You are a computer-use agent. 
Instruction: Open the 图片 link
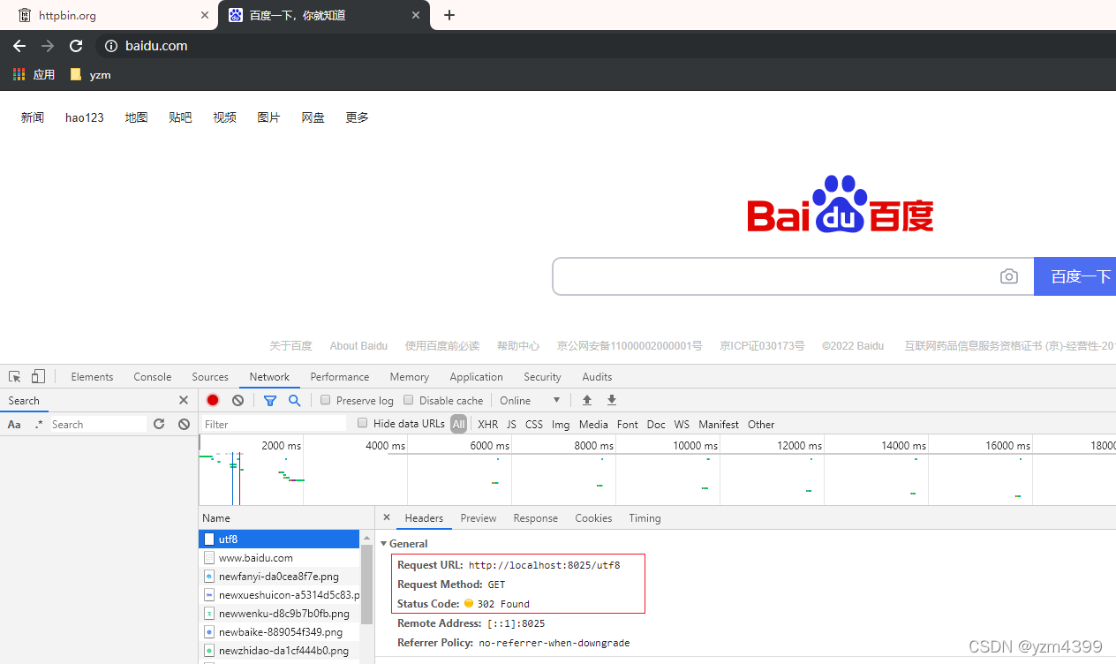point(268,117)
